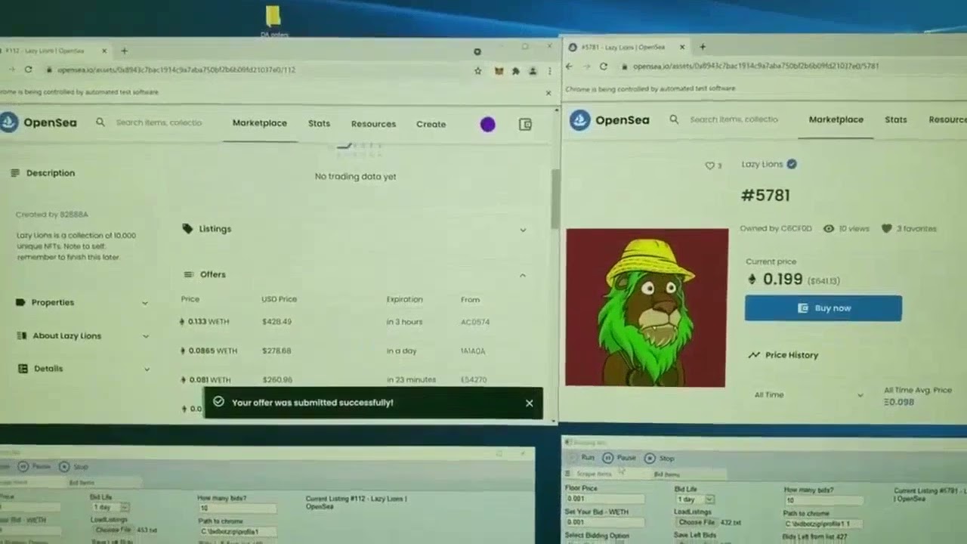
Task: Open Marketplace menu in left OpenSea window
Action: tap(260, 123)
